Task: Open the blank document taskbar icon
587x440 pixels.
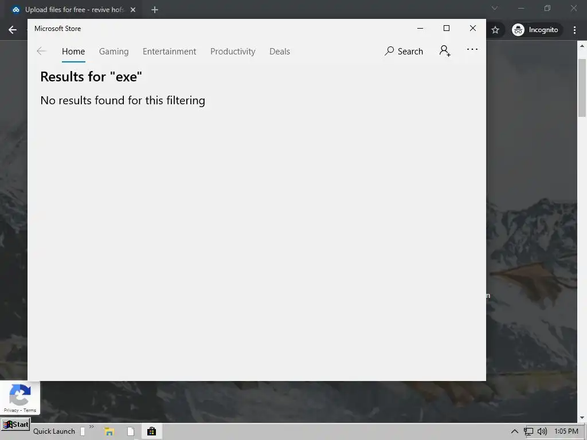Action: click(x=131, y=431)
